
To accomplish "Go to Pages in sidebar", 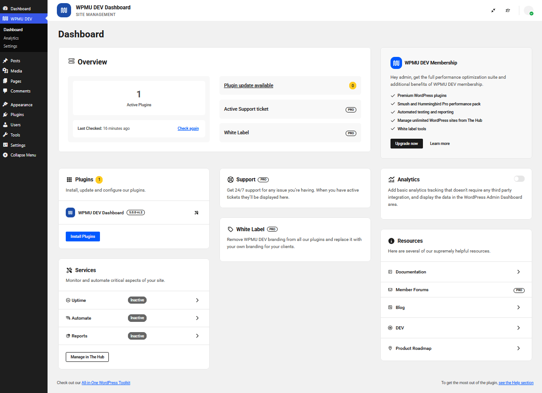I will pyautogui.click(x=24, y=81).
